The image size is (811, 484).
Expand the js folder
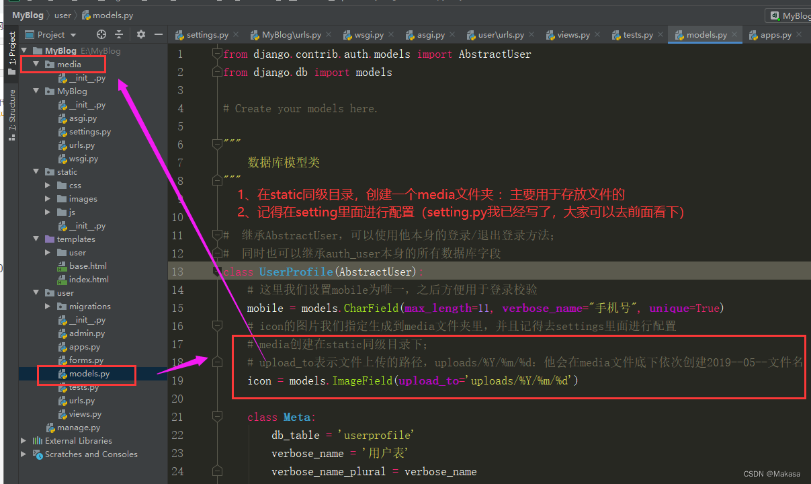pyautogui.click(x=48, y=212)
